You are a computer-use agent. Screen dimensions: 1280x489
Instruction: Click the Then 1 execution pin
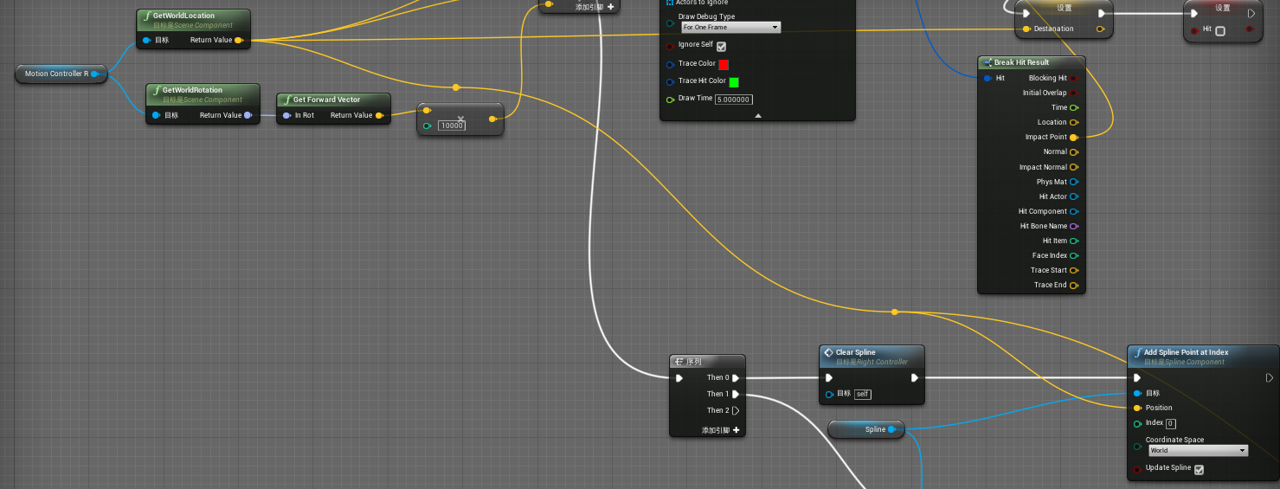pos(736,394)
